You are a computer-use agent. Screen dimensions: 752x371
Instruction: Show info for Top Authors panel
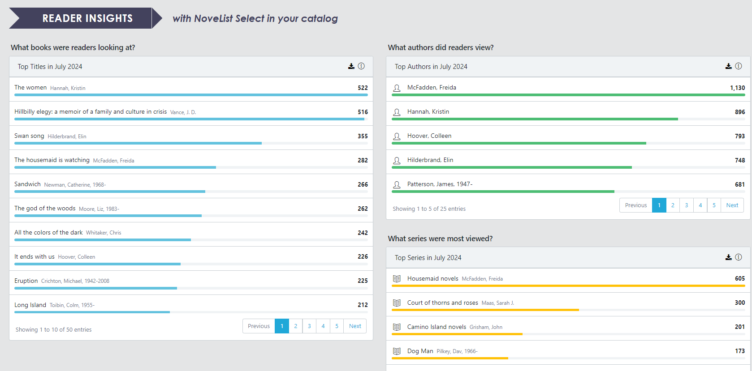pos(739,66)
